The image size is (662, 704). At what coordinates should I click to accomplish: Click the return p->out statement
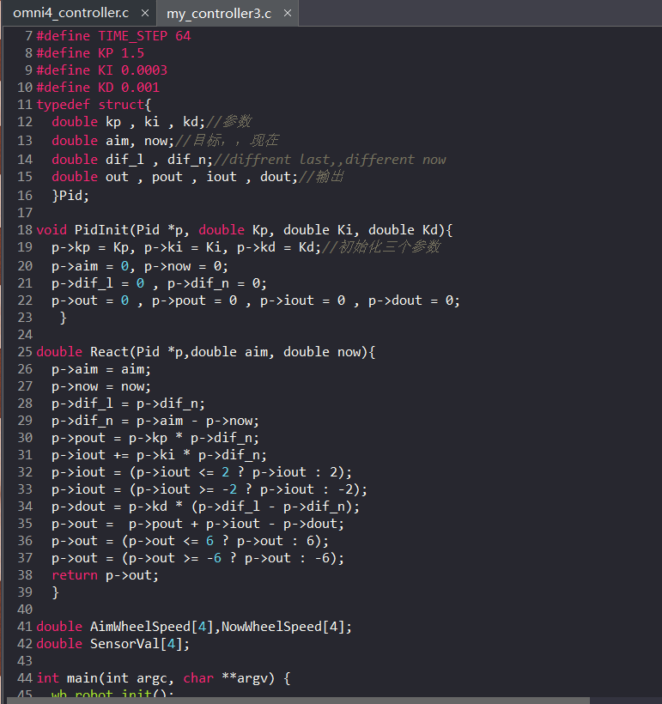(x=105, y=575)
